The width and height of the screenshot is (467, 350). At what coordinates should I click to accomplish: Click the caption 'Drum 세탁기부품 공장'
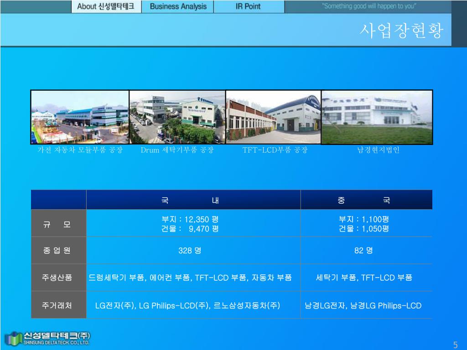[177, 150]
